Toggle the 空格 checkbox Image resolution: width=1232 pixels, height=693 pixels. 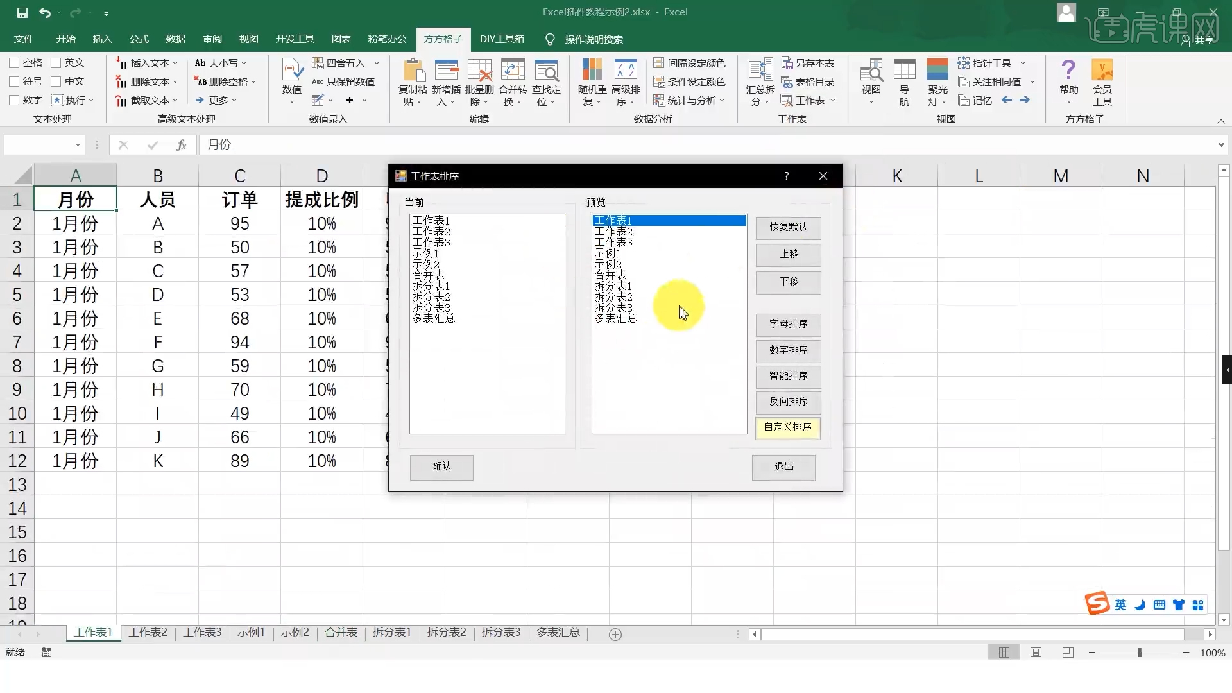point(14,63)
